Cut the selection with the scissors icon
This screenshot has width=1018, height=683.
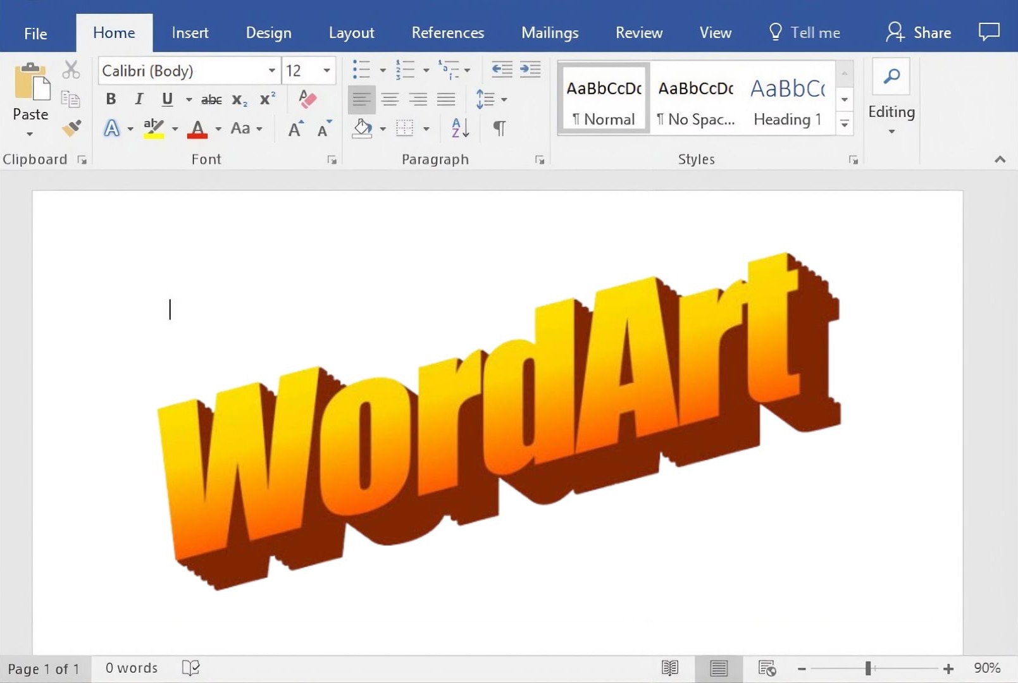coord(71,70)
